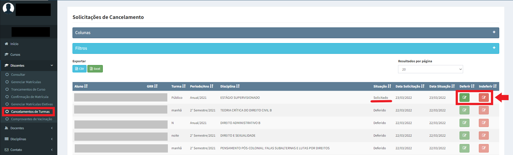This screenshot has height=155, width=513.
Task: Open Gerenciar Matrículas submenu item
Action: [26, 82]
